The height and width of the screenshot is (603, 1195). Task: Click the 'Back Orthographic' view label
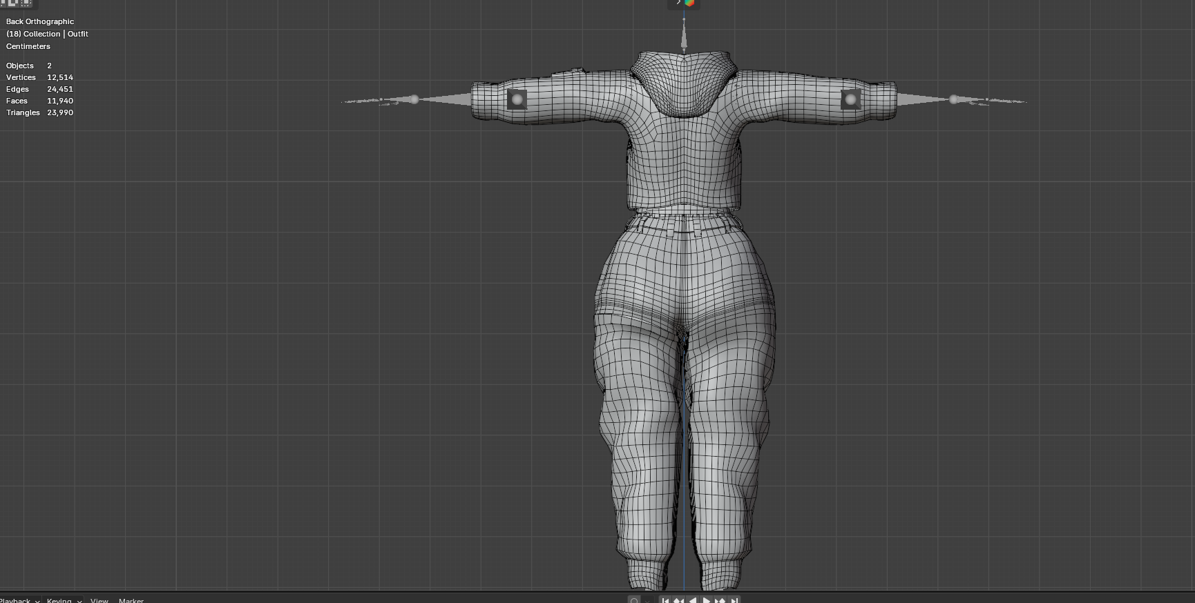40,21
